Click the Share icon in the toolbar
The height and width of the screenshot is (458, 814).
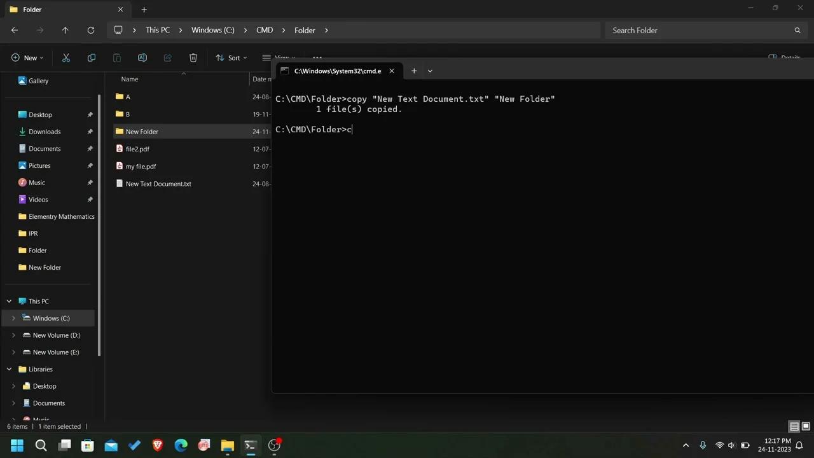coord(167,58)
